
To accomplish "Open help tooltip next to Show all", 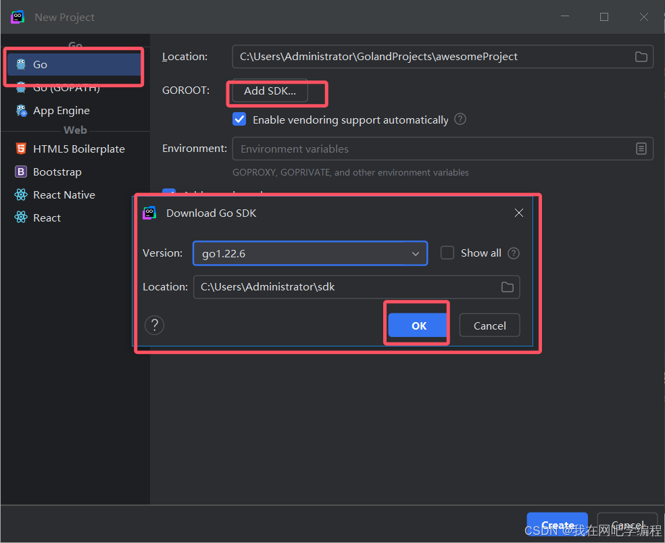I will pos(514,253).
